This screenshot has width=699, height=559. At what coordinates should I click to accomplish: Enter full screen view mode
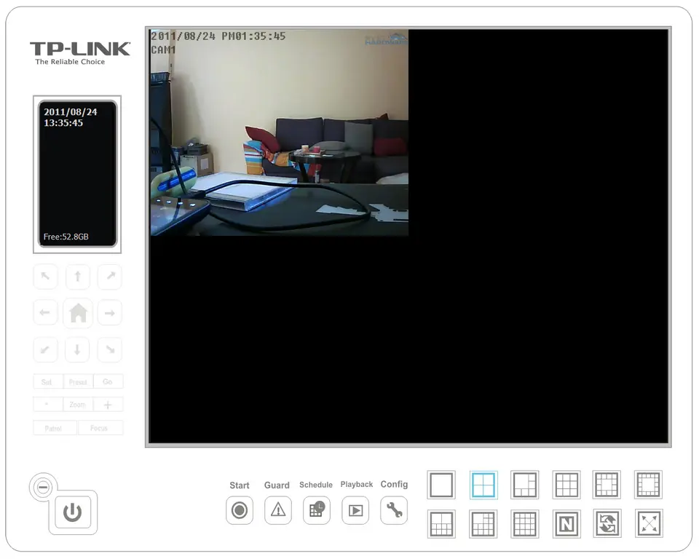[649, 523]
